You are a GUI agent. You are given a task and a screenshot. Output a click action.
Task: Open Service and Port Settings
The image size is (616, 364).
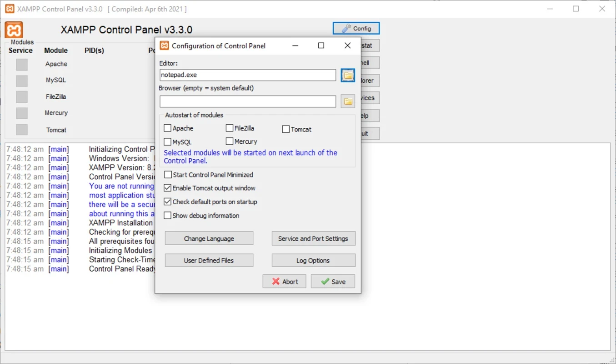tap(313, 238)
